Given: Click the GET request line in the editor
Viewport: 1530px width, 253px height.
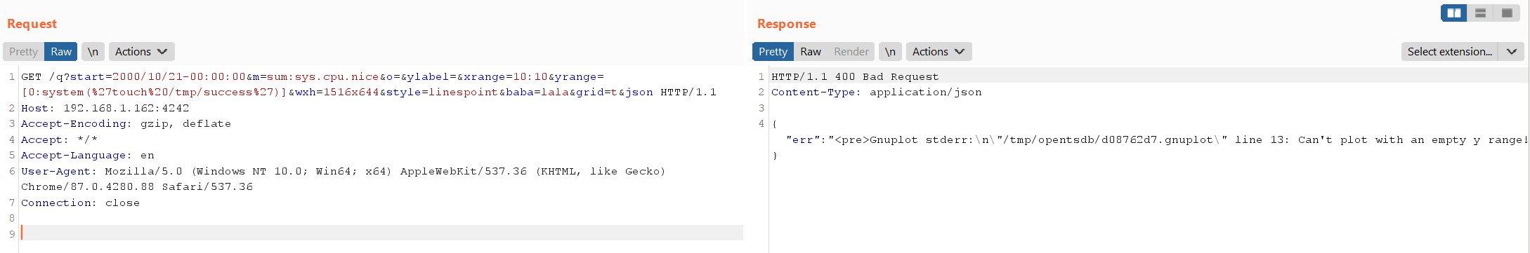Looking at the screenshot, I should point(369,84).
